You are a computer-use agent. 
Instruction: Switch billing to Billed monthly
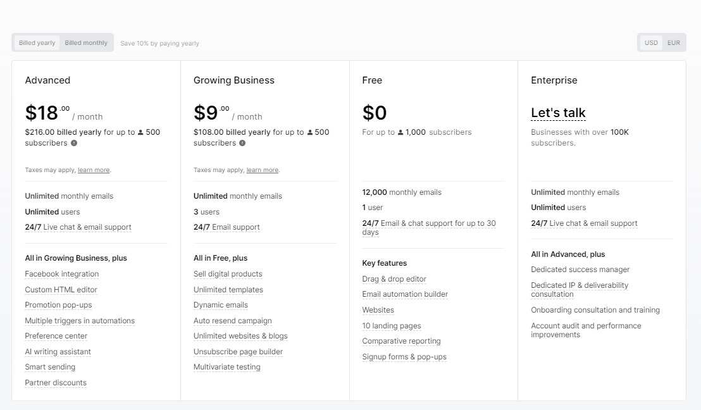[86, 43]
